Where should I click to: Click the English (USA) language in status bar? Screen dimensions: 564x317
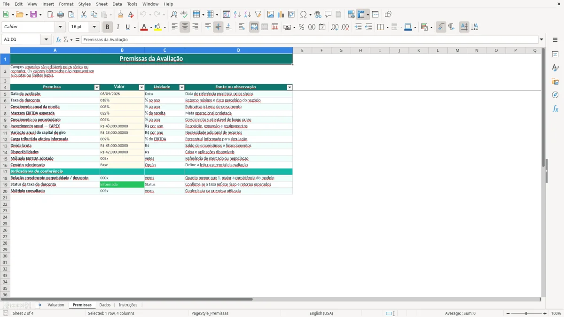coord(321,313)
